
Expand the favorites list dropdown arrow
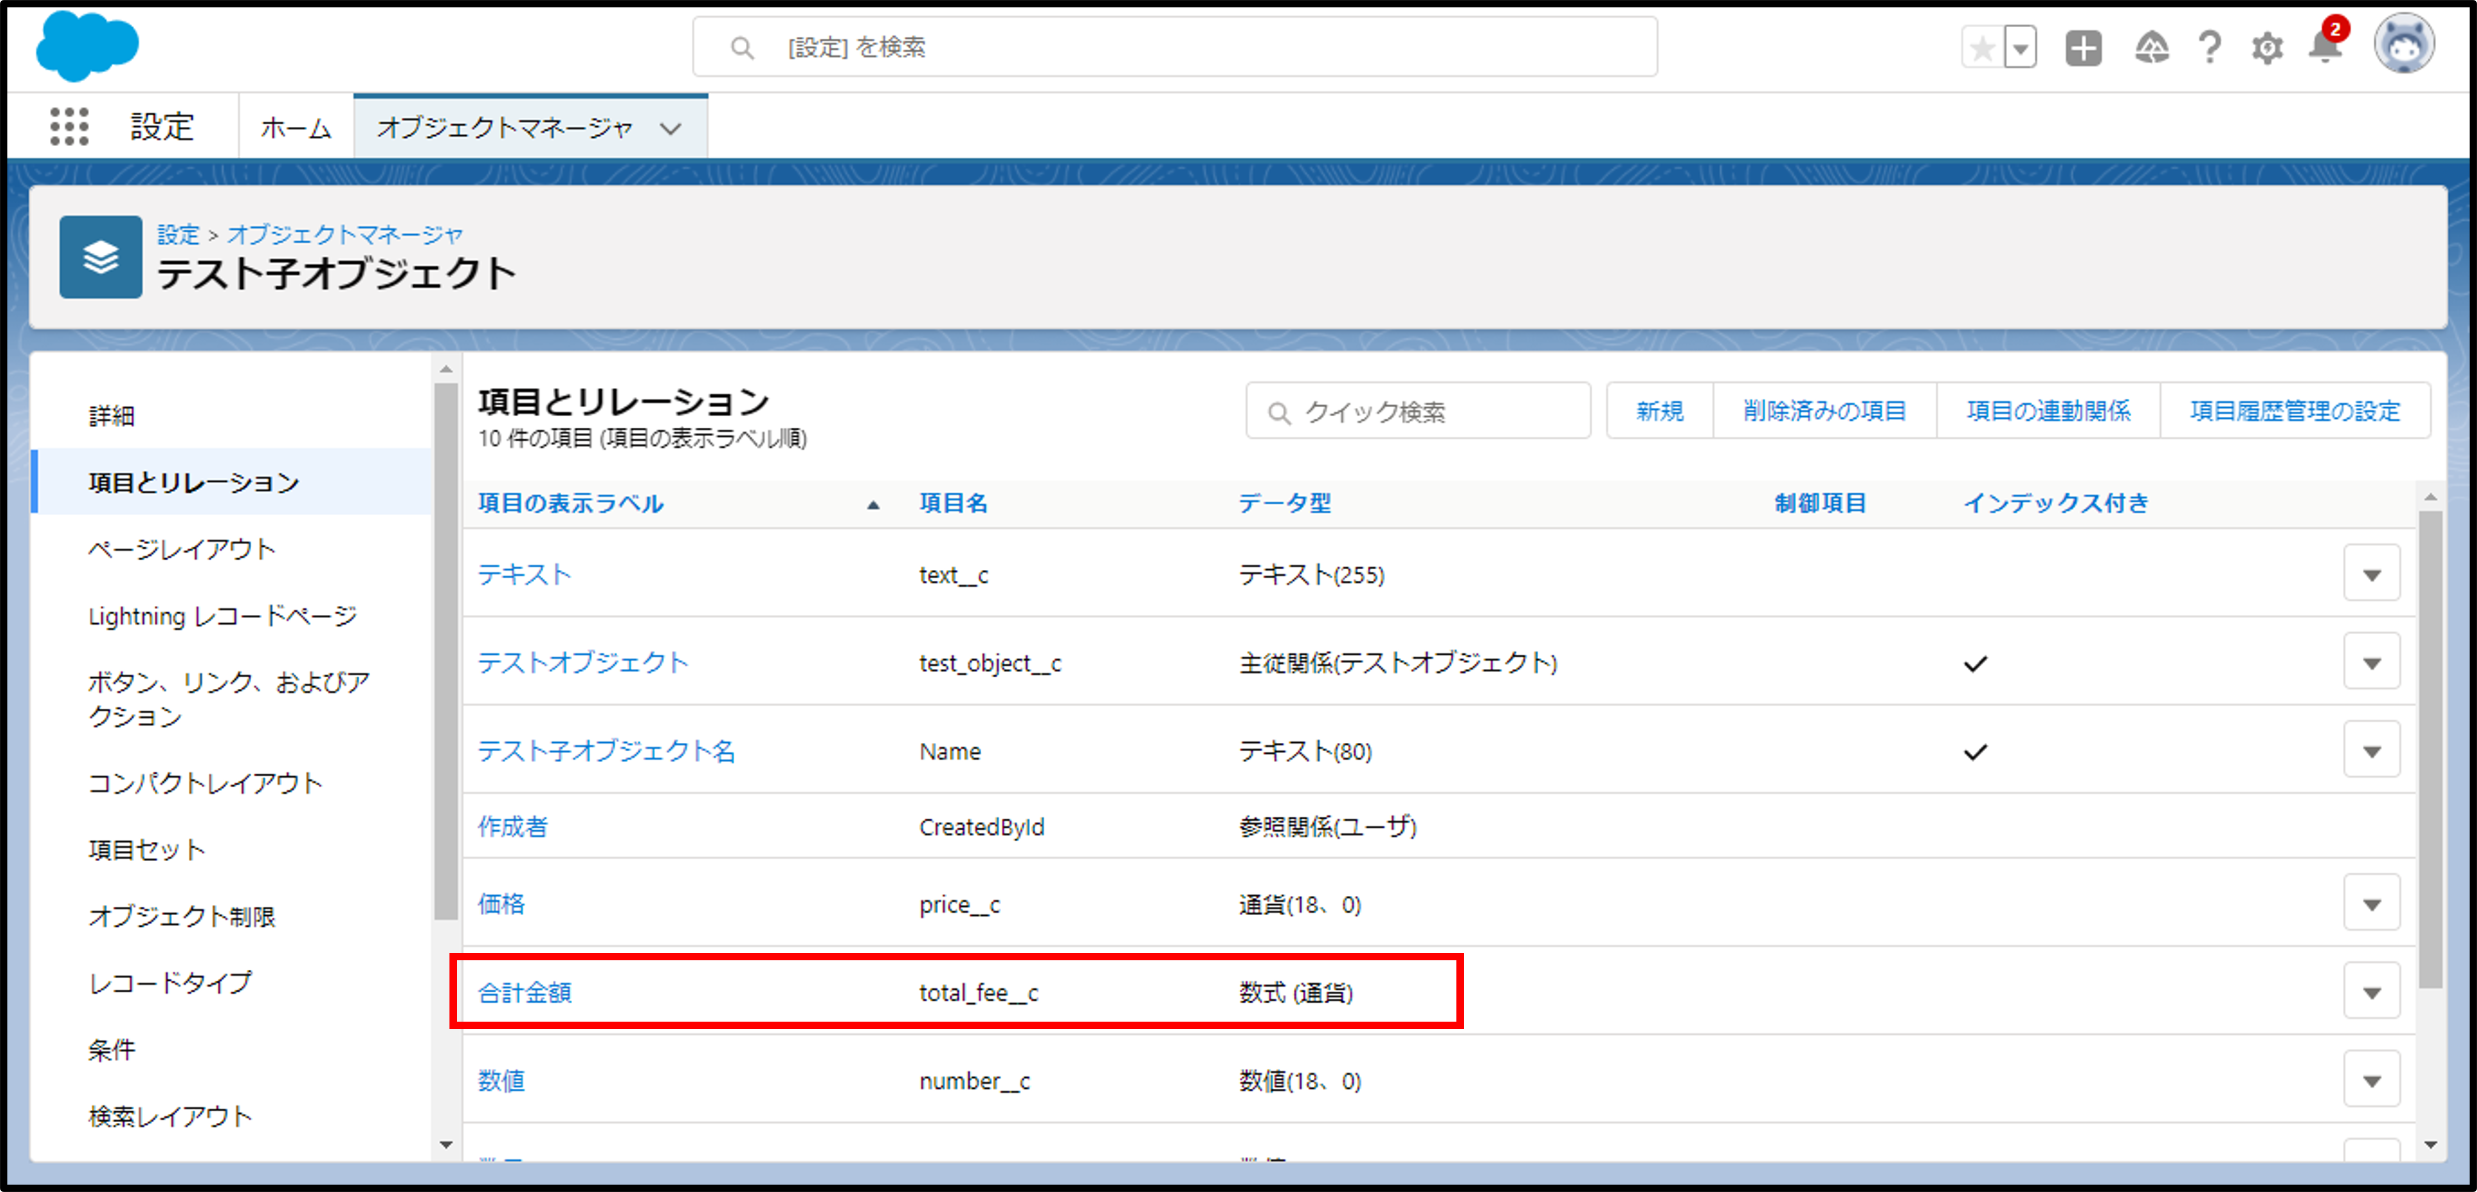point(2021,48)
